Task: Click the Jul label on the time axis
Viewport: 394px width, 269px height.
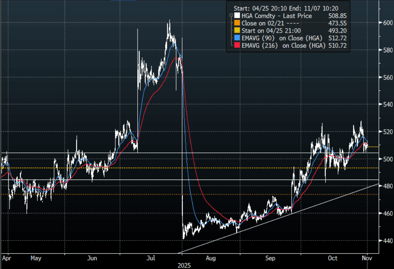Action: coord(151,257)
